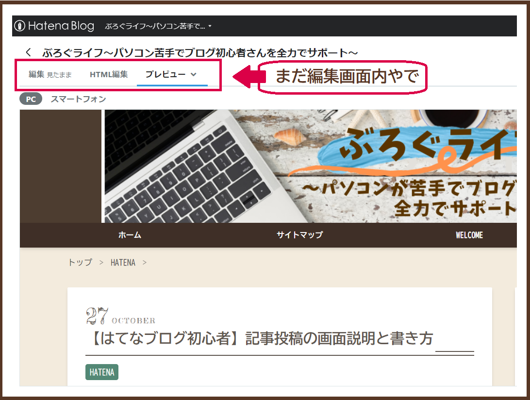Click the 27 OCTOBER date

(121, 316)
